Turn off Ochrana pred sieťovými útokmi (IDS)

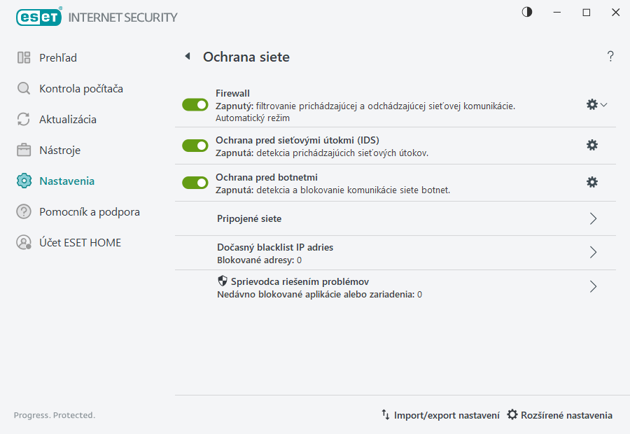point(195,146)
